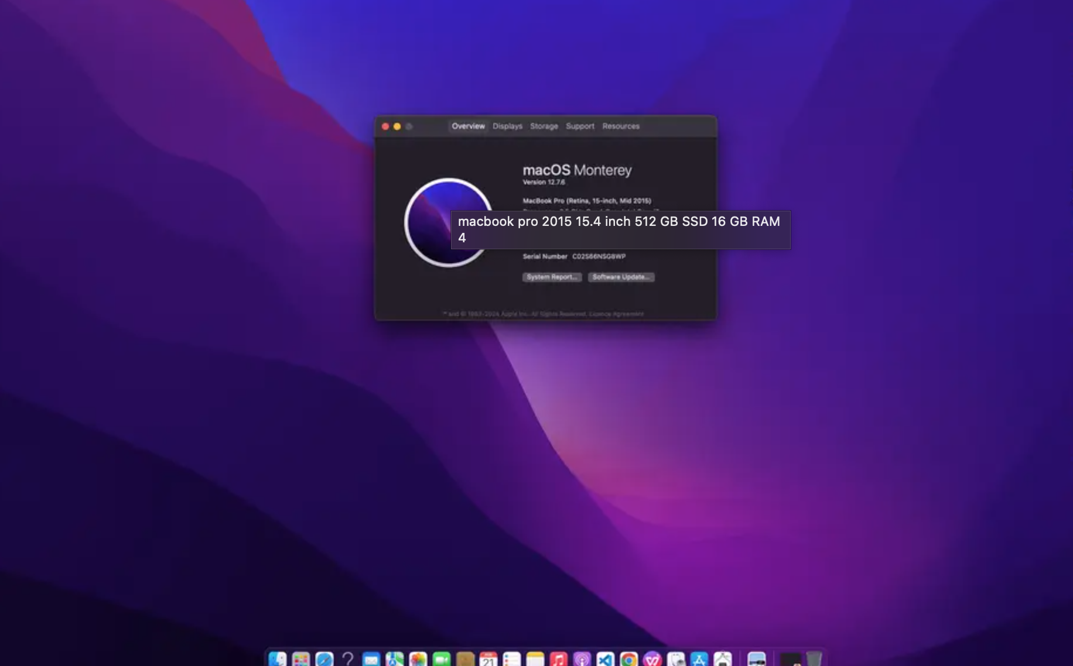Open the App Store from dock
Screen dimensions: 1073x666
(x=699, y=659)
